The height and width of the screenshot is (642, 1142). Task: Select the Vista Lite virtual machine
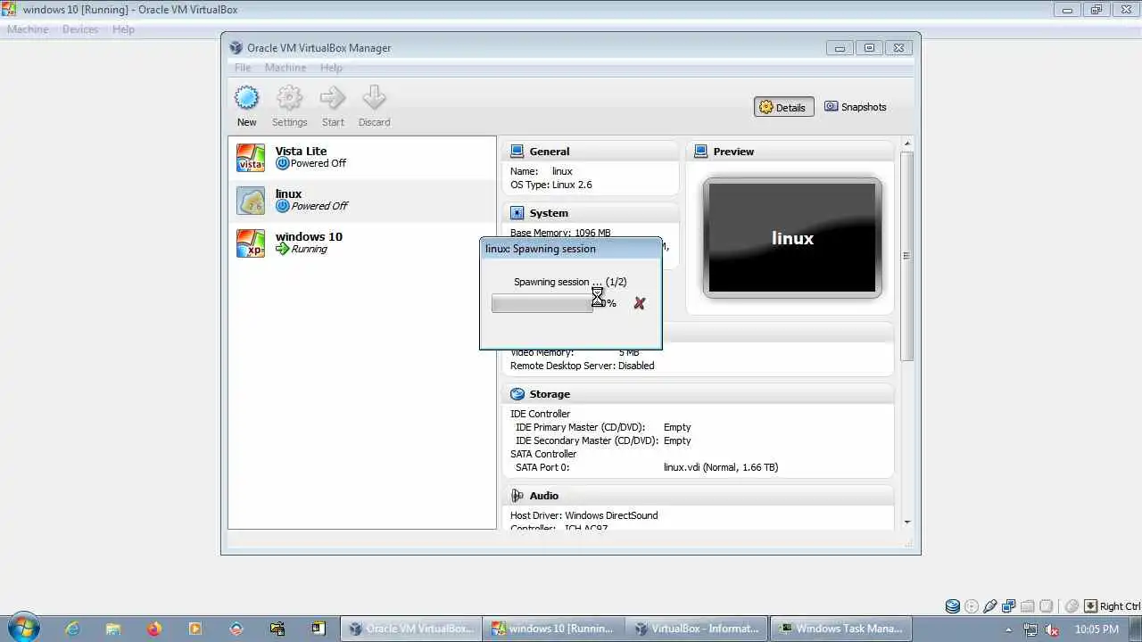point(362,158)
